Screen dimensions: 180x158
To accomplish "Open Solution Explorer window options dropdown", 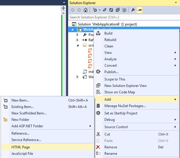I will (x=176, y=3).
